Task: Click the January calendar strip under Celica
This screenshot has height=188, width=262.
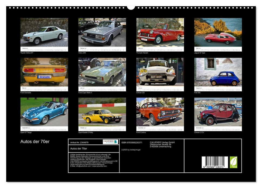Action: click(44, 49)
